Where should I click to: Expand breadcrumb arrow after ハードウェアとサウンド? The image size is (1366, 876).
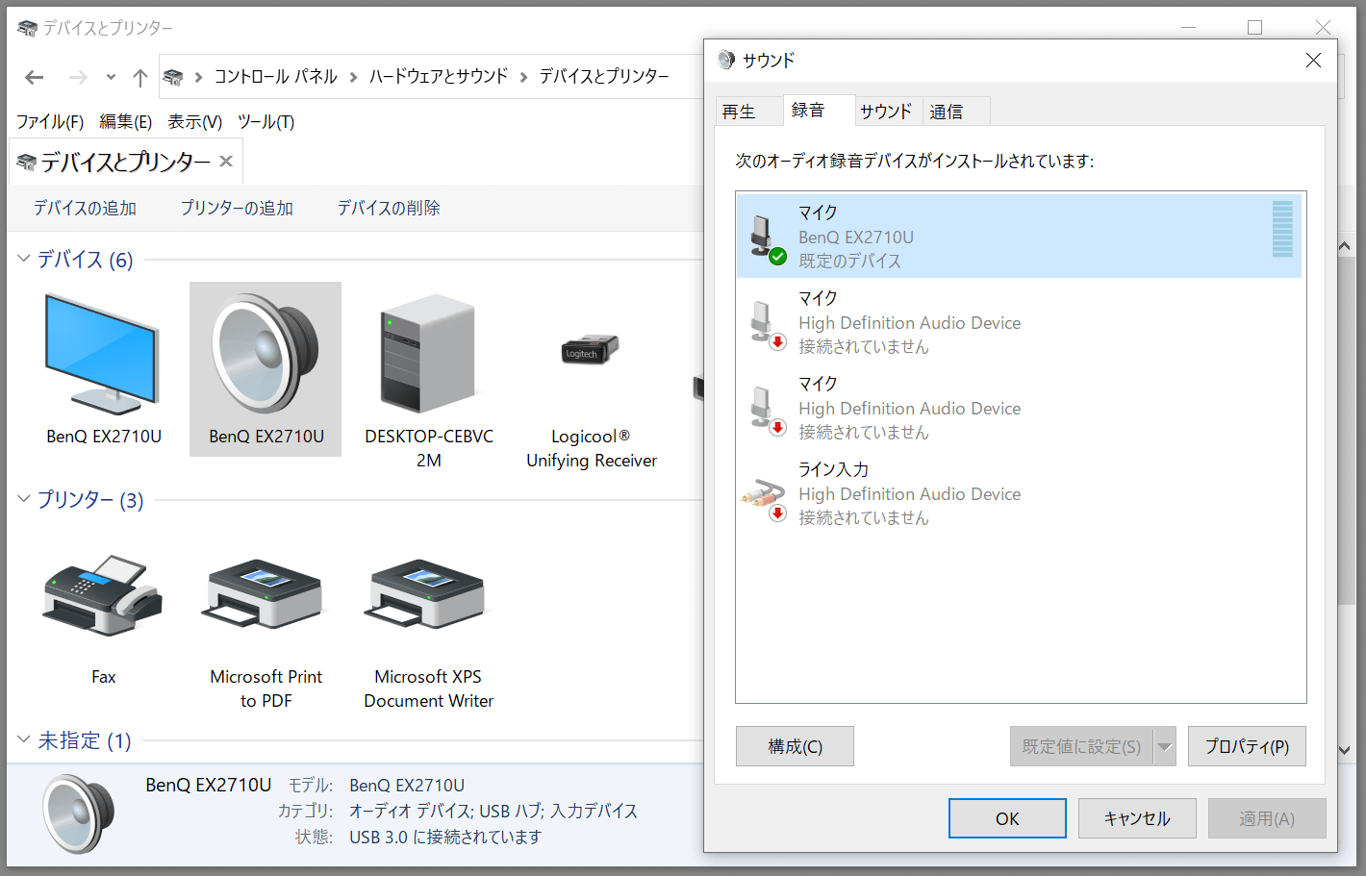point(523,77)
